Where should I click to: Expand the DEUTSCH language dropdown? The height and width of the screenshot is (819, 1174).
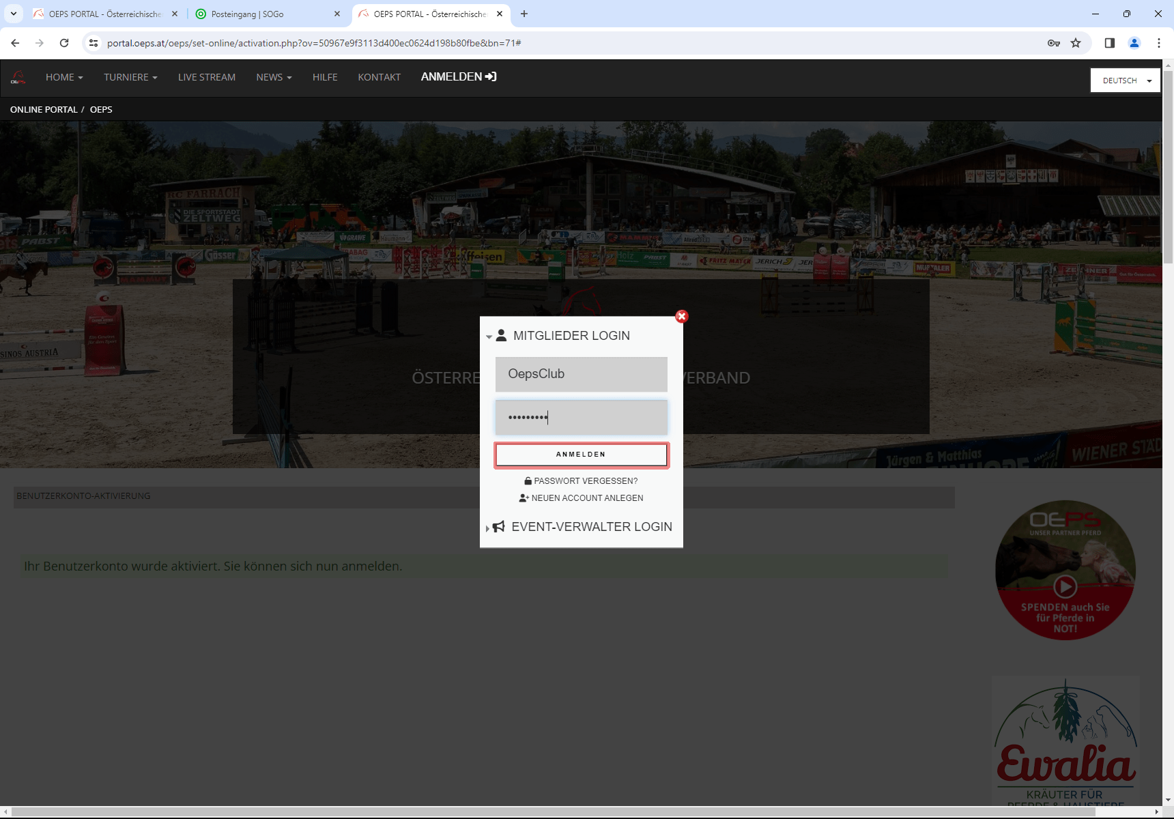1125,81
